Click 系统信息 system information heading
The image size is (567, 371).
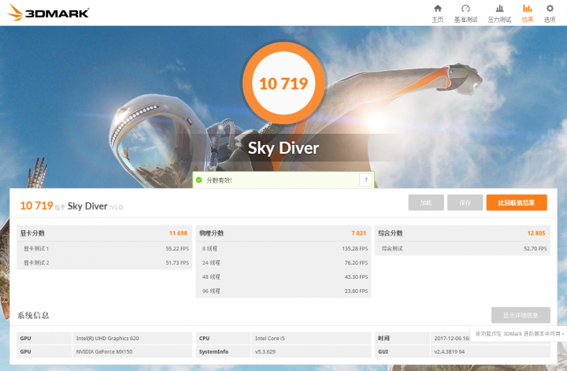pyautogui.click(x=33, y=315)
